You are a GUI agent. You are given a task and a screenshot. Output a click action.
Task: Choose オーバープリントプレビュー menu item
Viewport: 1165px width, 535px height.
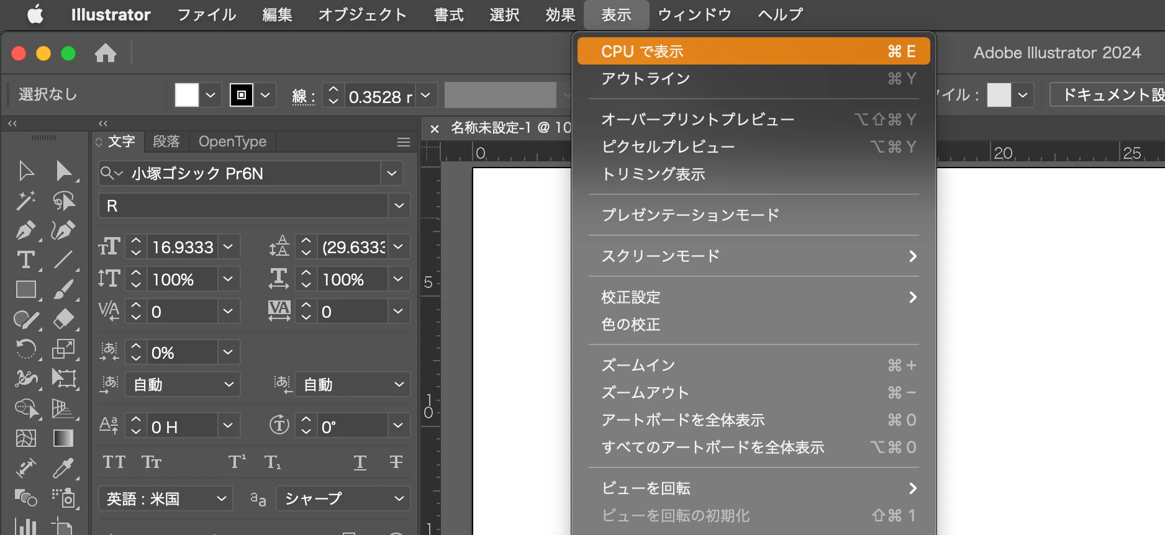pos(753,119)
